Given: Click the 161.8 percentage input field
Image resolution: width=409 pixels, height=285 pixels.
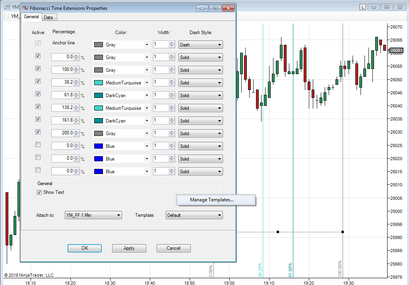Looking at the screenshot, I should pyautogui.click(x=63, y=120).
